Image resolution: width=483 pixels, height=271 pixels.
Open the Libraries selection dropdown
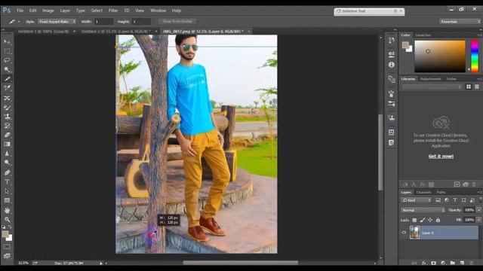pyautogui.click(x=432, y=87)
